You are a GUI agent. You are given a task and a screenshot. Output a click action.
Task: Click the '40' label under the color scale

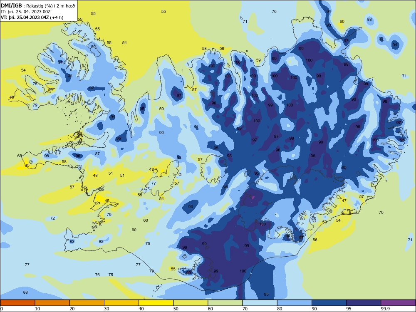(x=141, y=309)
